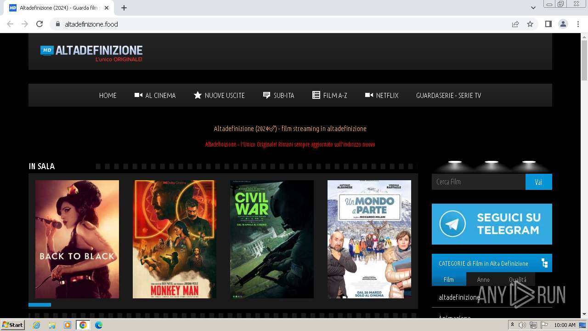Click the Altadefinizione HD logo

tap(91, 53)
